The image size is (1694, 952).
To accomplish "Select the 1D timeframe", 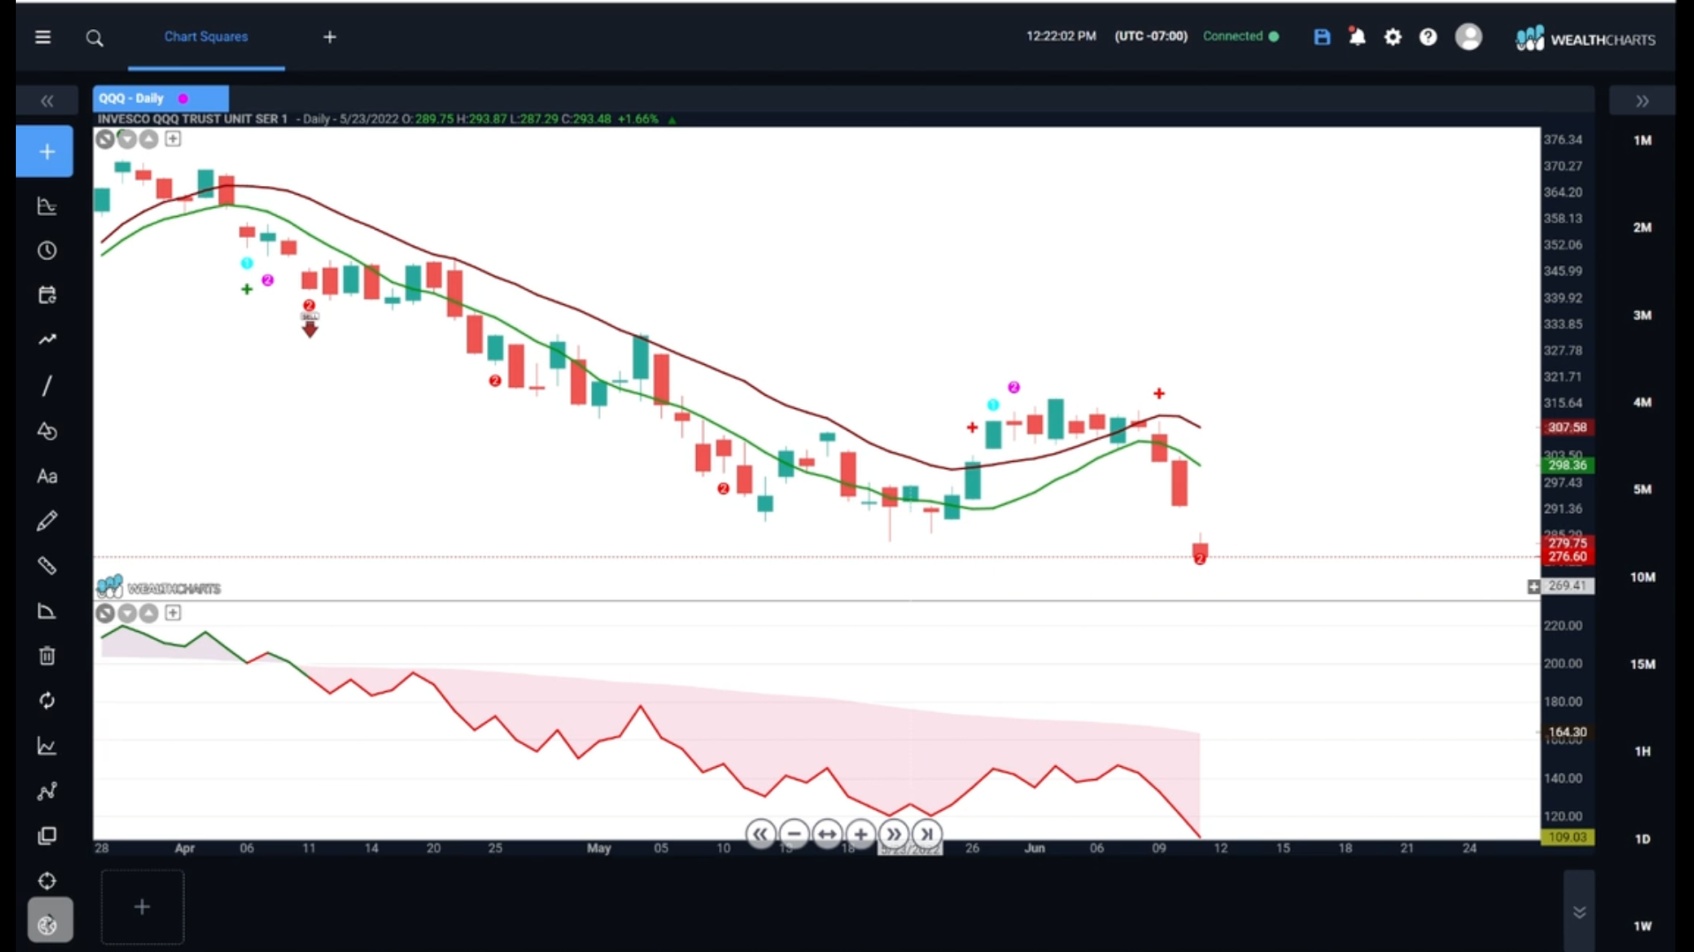I will [x=1642, y=839].
